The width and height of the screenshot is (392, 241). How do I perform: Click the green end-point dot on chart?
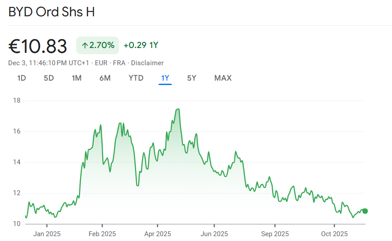point(365,211)
